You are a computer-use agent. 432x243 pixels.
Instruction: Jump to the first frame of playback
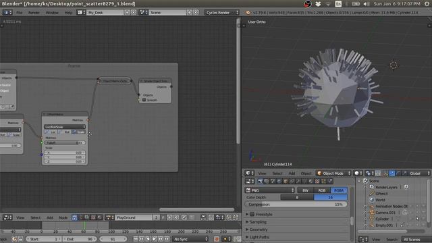136,239
